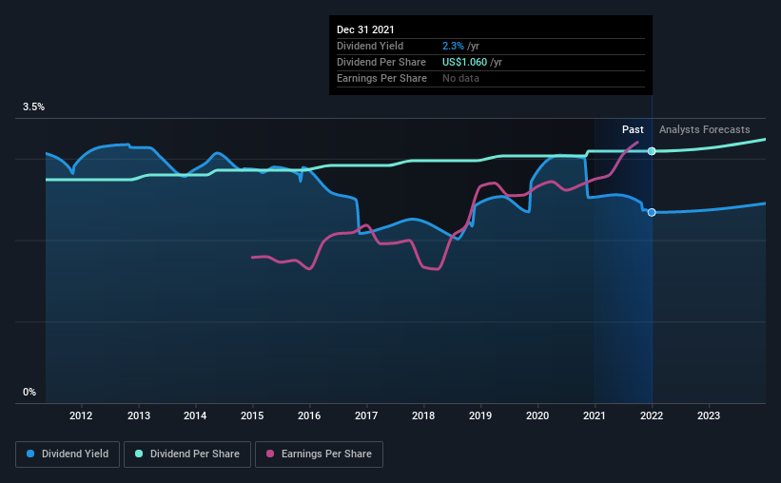Click the tooltip Dividend Yield row label
Viewport: 781px width, 483px height.
point(370,46)
